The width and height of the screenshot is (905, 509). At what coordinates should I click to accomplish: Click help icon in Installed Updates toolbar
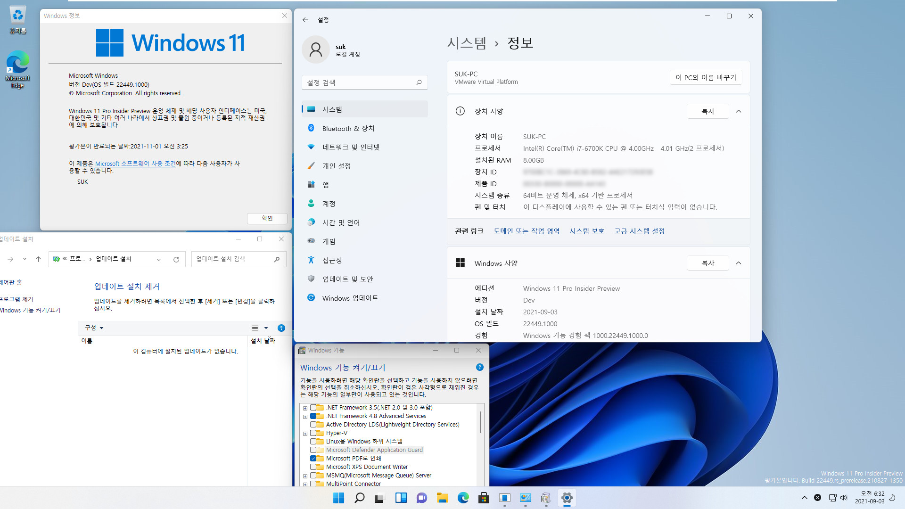pyautogui.click(x=281, y=328)
